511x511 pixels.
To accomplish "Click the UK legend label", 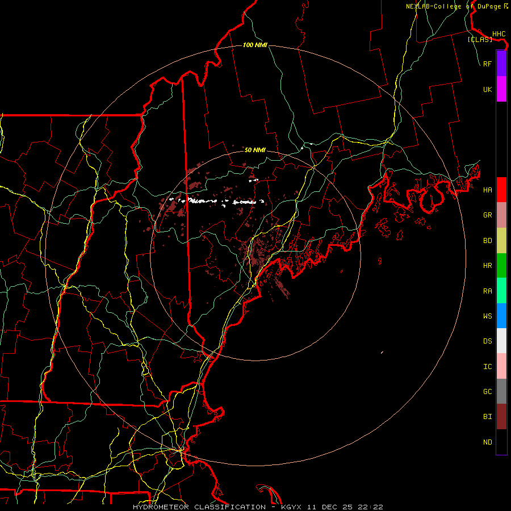I will coord(487,89).
